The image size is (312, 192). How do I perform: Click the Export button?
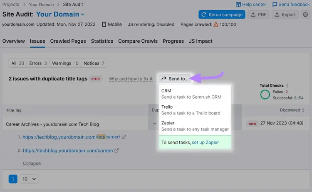click(285, 15)
